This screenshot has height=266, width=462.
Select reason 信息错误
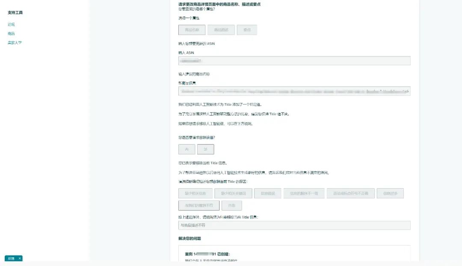[x=268, y=193]
